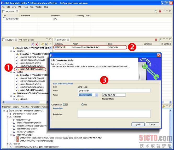
Task: Collapse the billTo node in Structure tree
Action: (x=11, y=72)
